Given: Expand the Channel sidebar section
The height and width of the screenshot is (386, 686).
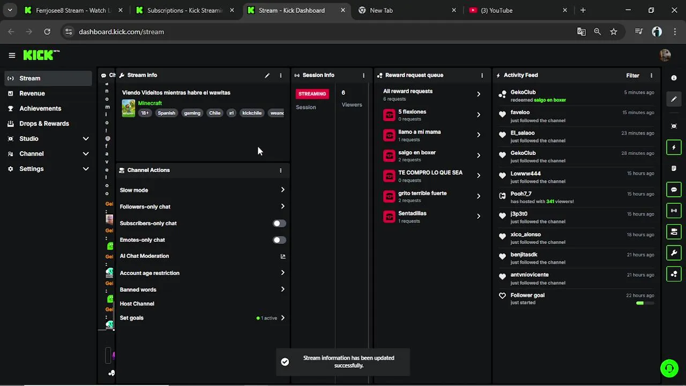Looking at the screenshot, I should pyautogui.click(x=86, y=154).
